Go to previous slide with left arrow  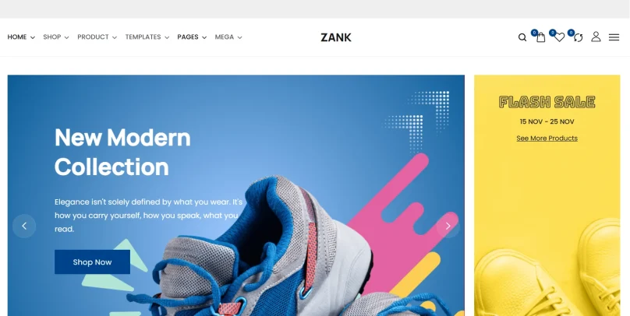coord(24,226)
